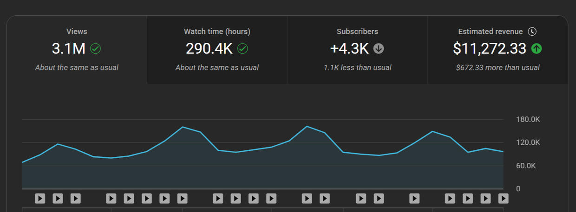Open the leftmost video marker below the chart

pos(40,199)
